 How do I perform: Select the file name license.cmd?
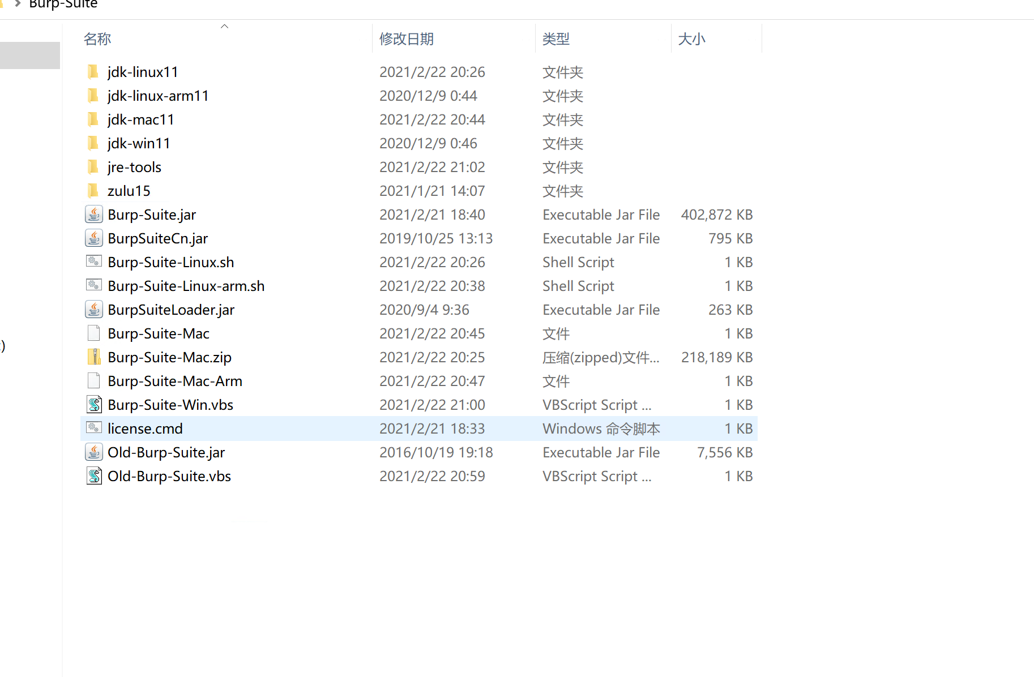145,429
